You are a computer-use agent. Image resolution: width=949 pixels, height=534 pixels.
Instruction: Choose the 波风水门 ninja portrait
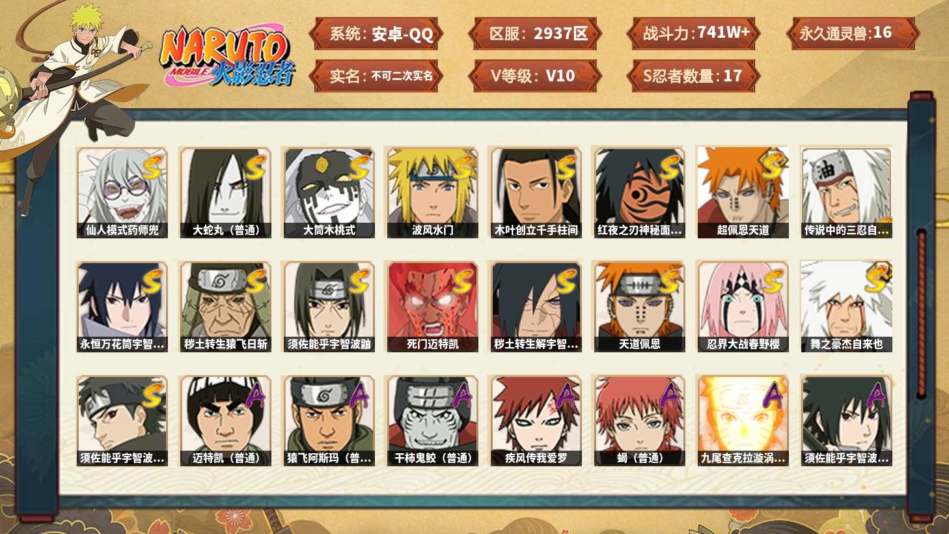coord(433,193)
